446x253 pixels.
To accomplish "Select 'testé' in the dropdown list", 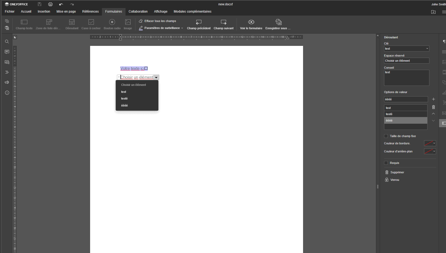I will pos(124,98).
